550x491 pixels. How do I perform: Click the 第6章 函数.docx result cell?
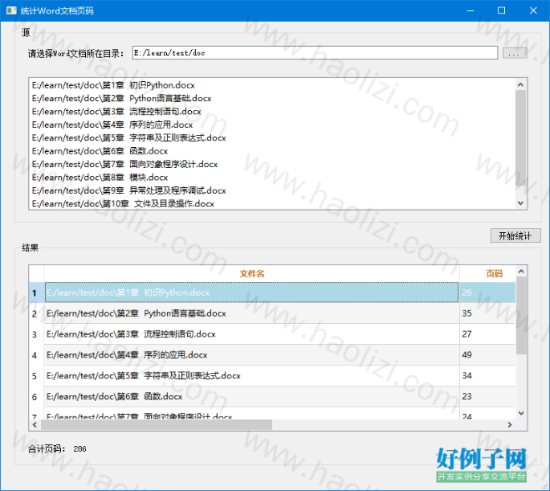click(x=252, y=397)
